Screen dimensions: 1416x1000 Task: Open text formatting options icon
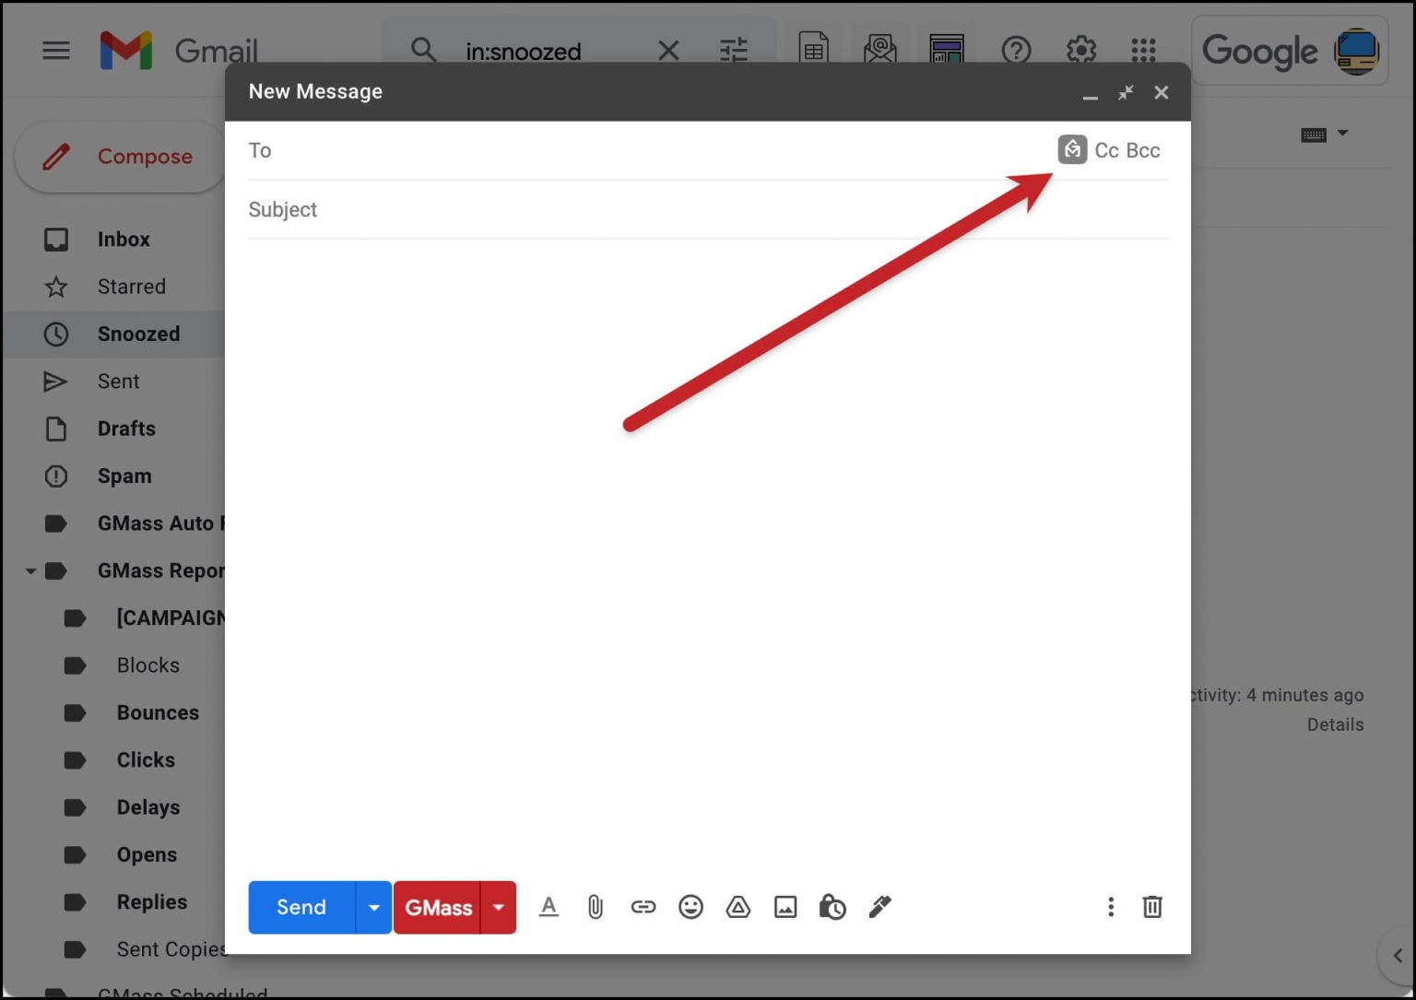coord(549,907)
